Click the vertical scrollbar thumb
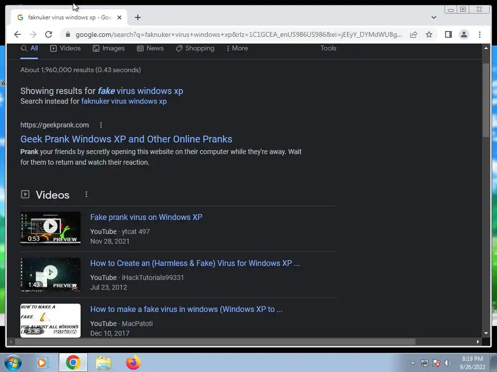 pyautogui.click(x=486, y=100)
